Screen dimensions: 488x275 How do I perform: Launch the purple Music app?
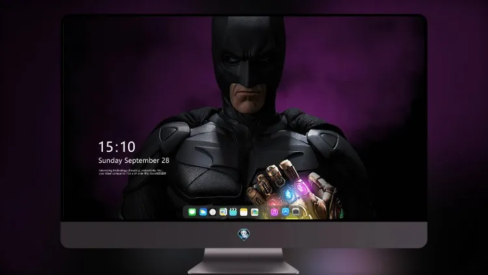click(274, 212)
